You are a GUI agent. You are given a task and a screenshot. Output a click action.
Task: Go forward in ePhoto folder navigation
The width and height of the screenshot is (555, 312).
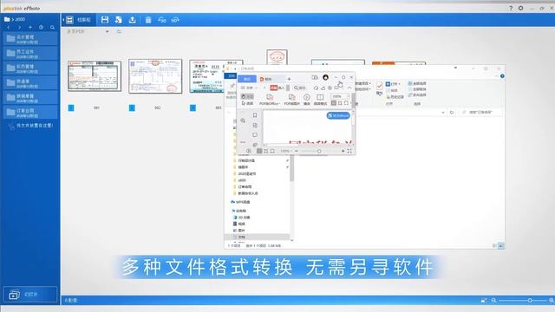(x=19, y=27)
